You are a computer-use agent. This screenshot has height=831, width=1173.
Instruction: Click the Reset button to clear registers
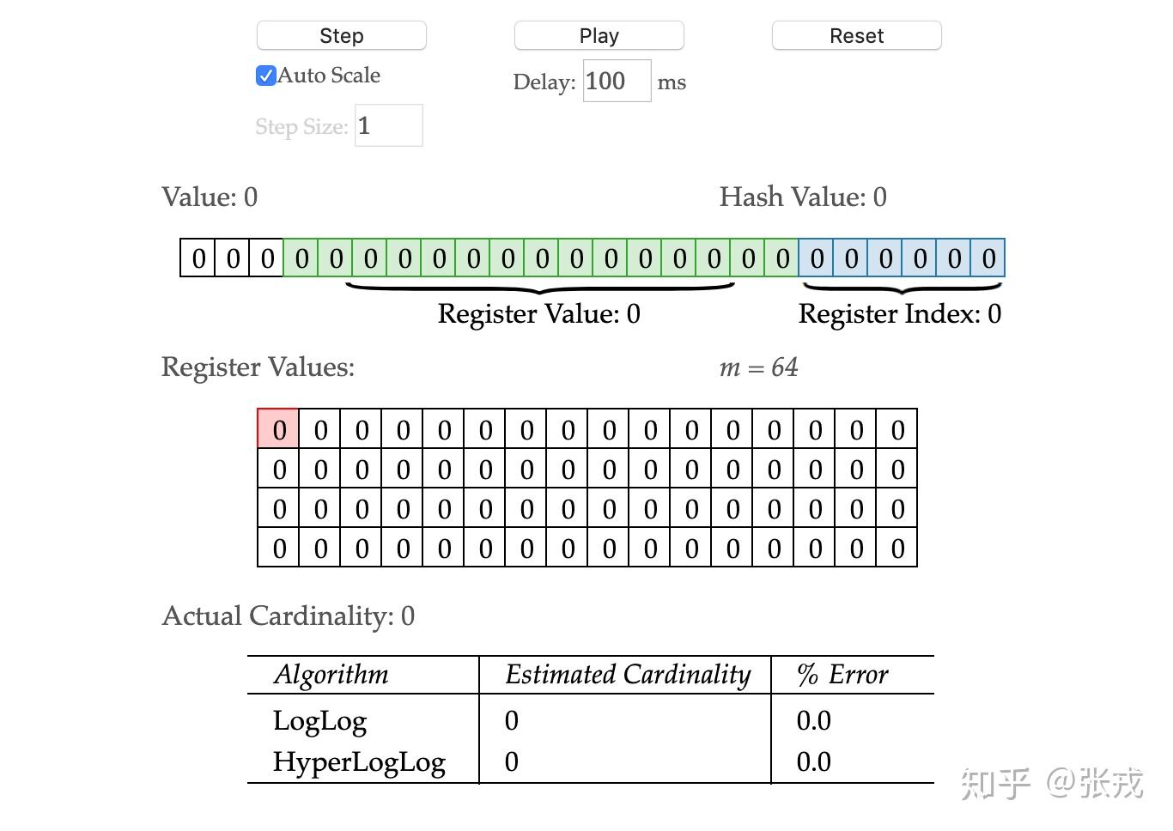[x=855, y=35]
